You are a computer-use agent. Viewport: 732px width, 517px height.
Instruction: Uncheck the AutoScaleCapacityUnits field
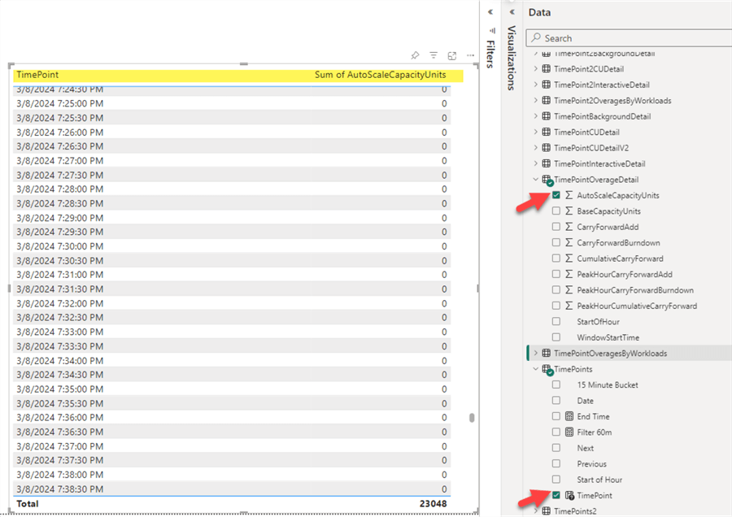click(x=557, y=195)
